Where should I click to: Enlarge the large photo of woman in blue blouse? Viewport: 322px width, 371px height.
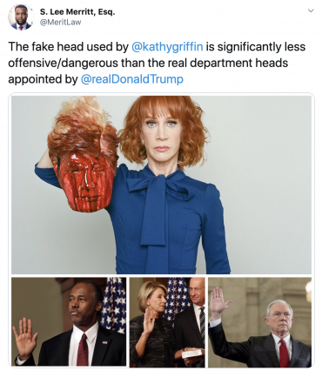click(x=161, y=185)
